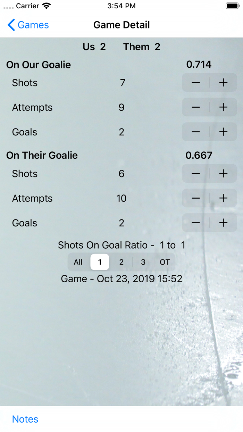This screenshot has width=243, height=432.
Task: Increment Goals on their goalie
Action: 224,223
